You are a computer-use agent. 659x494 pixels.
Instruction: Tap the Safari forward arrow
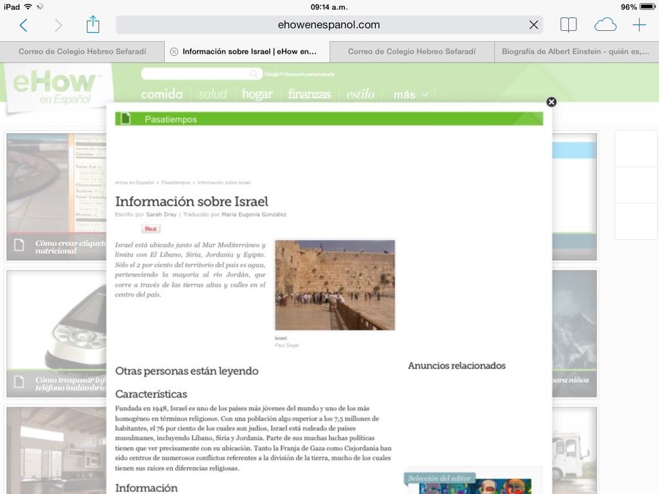[59, 25]
